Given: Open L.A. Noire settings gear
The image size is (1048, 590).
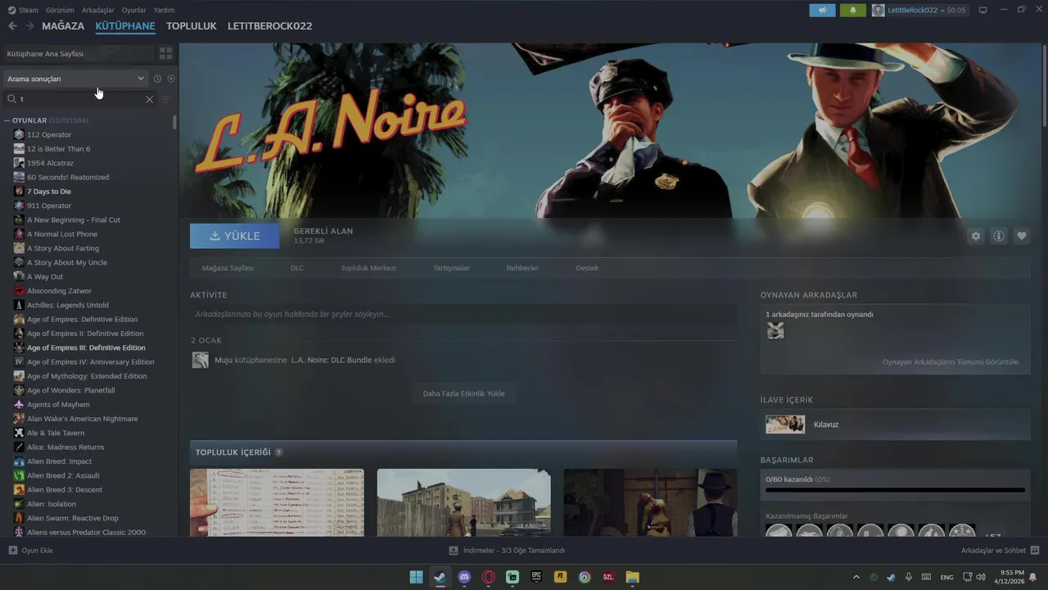Looking at the screenshot, I should click(975, 236).
